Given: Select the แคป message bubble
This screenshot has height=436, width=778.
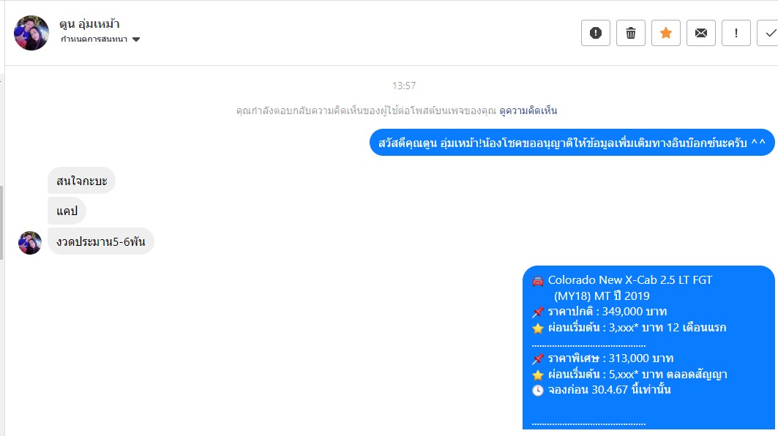Looking at the screenshot, I should (67, 211).
